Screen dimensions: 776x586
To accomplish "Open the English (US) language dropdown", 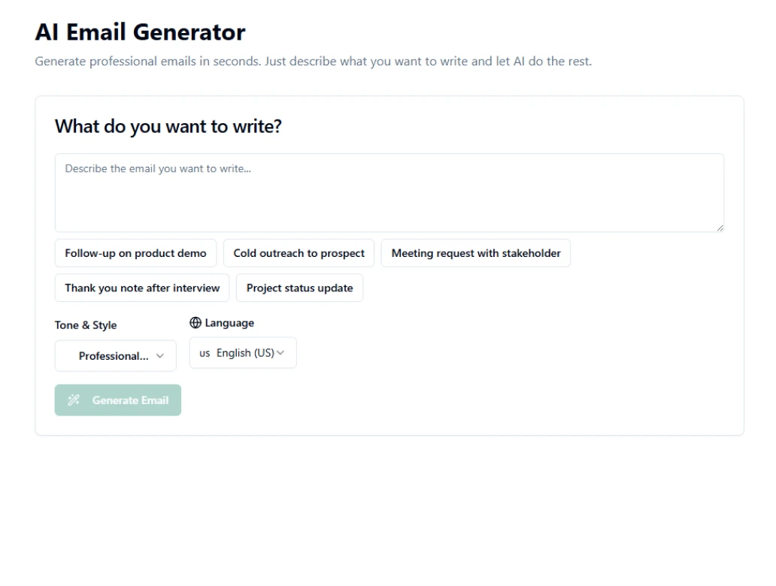I will pos(243,353).
